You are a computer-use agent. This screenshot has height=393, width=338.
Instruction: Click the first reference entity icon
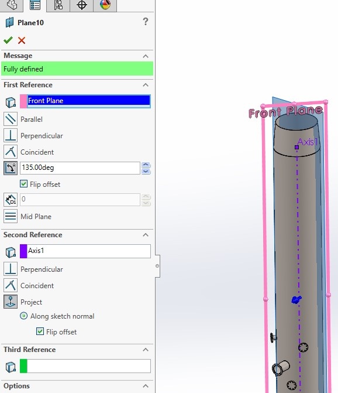point(11,102)
